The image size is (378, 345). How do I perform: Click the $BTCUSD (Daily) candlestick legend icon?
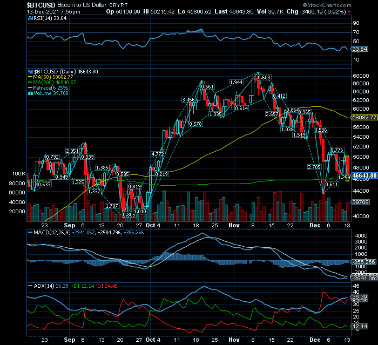point(30,72)
